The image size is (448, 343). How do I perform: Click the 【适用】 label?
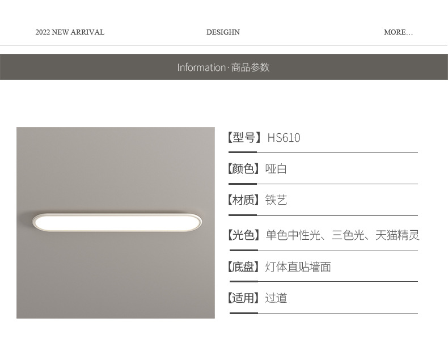pyautogui.click(x=246, y=298)
